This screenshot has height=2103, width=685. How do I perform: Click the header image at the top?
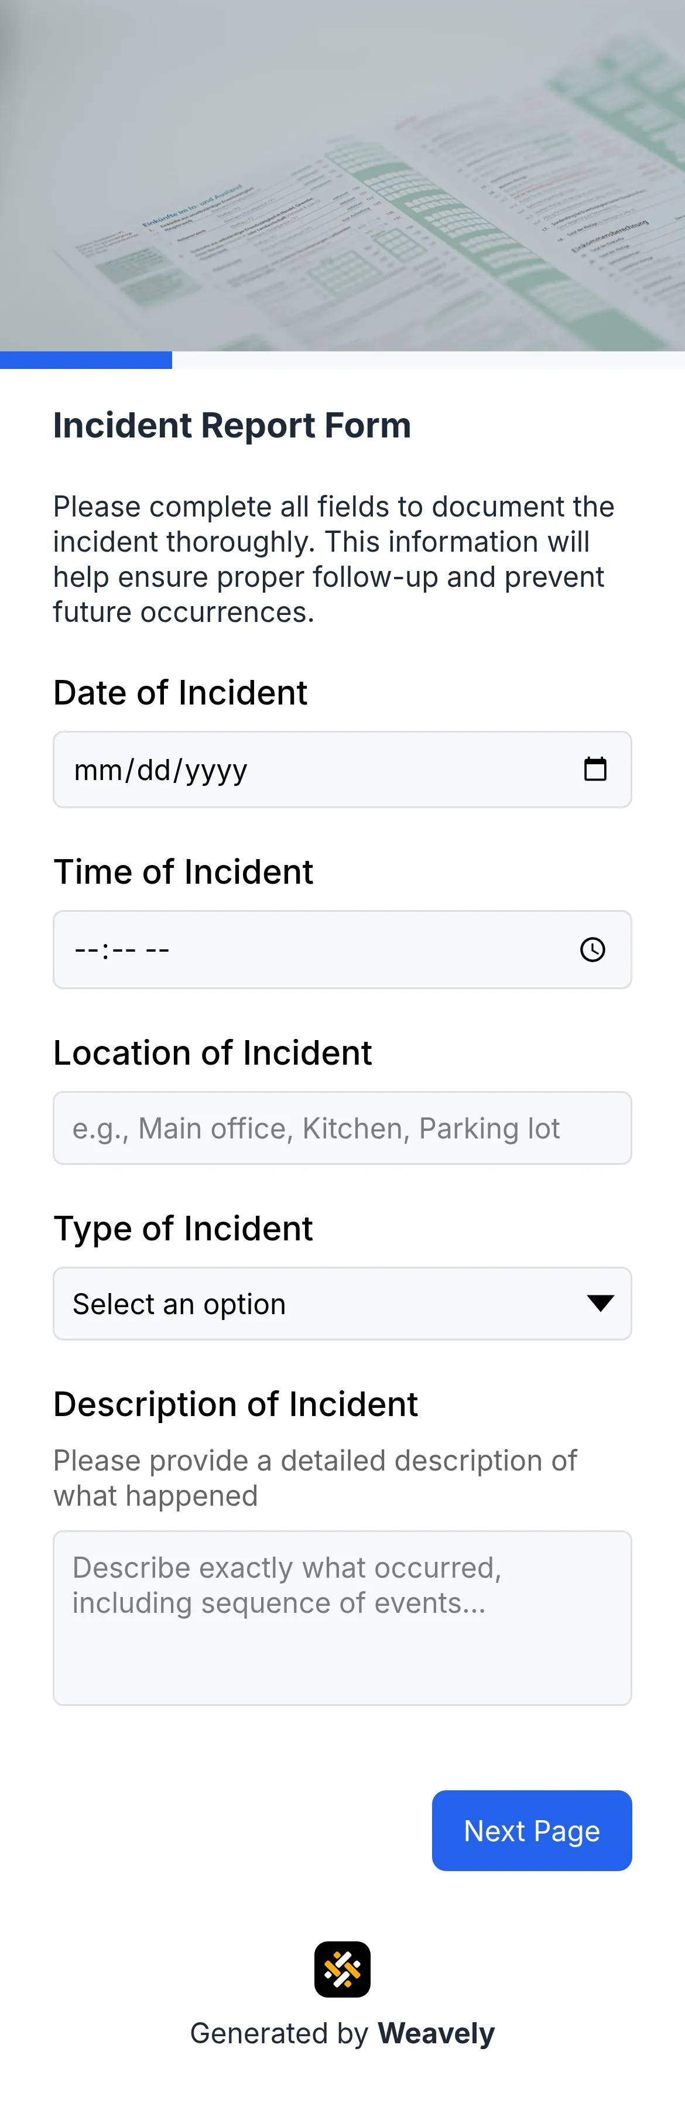[x=342, y=176]
